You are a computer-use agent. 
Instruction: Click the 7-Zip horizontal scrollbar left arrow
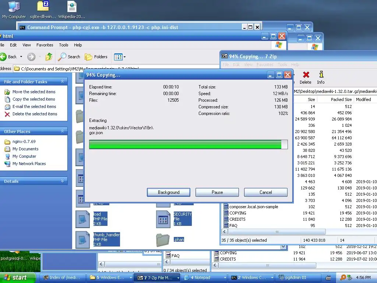225,232
